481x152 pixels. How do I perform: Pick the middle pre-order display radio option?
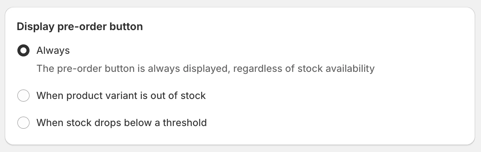tap(23, 96)
